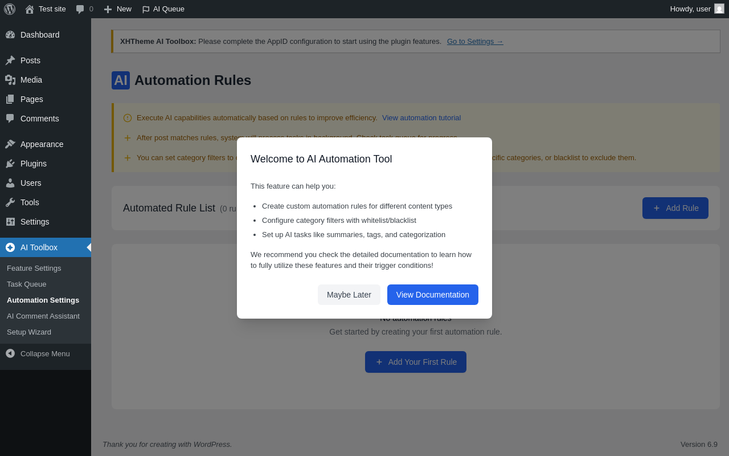Open the Setup Wizard submenu item
729x456 pixels.
(x=29, y=332)
